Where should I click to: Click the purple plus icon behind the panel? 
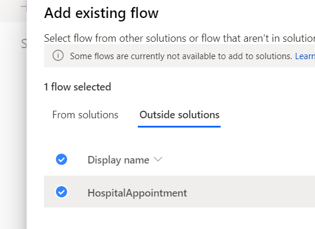click(24, 6)
